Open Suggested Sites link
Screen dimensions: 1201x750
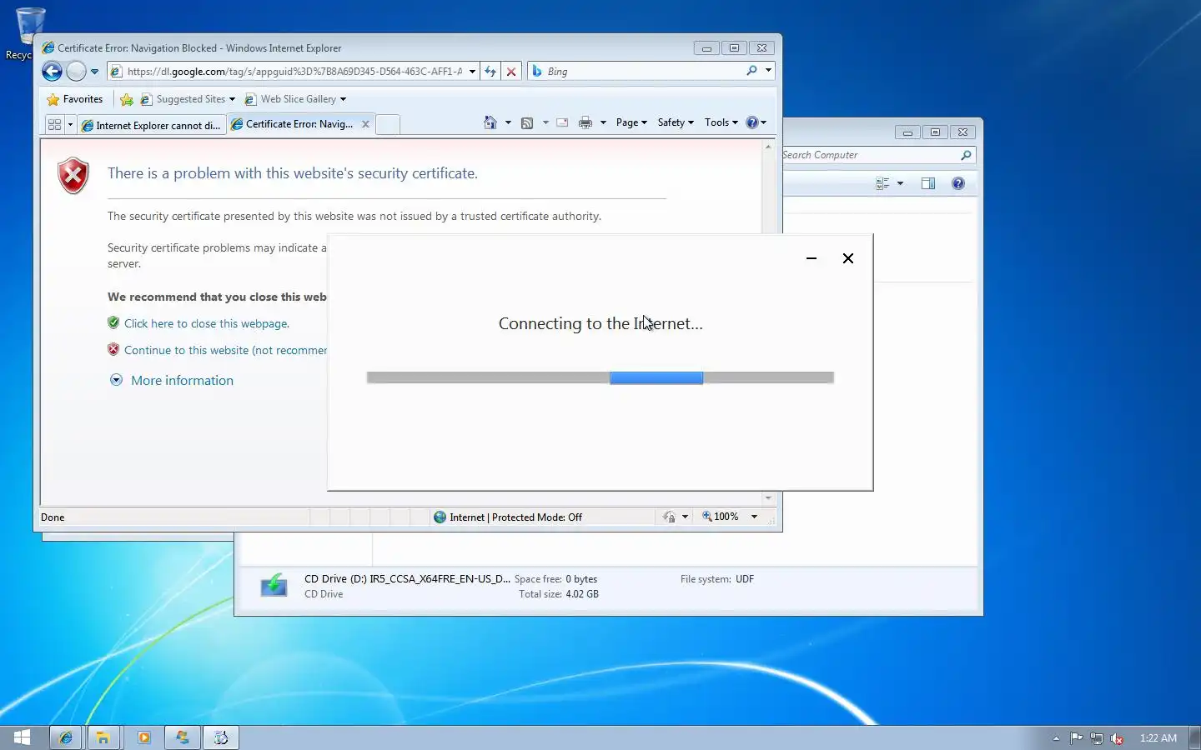tap(183, 99)
